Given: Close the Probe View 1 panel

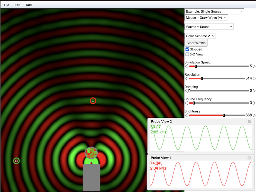Looking at the screenshot, I should pos(249,158).
